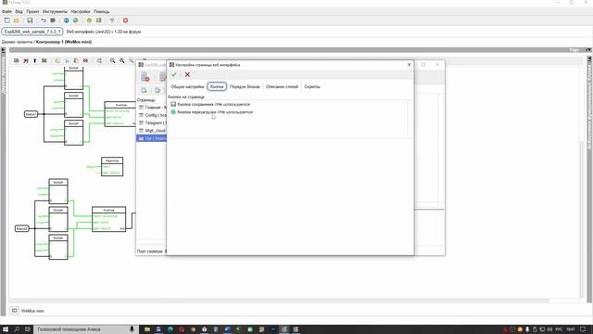The height and width of the screenshot is (334, 593).
Task: Open the Файл menu
Action: (x=6, y=11)
